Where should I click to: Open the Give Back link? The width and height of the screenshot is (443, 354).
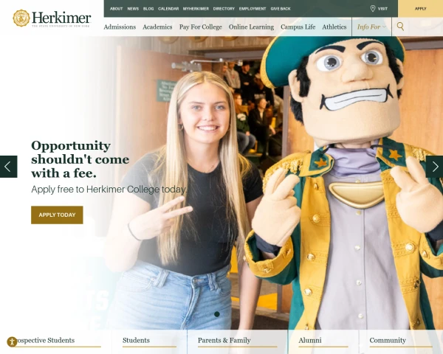point(281,9)
